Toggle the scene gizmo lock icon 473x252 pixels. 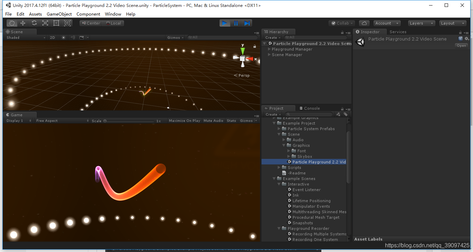click(255, 46)
